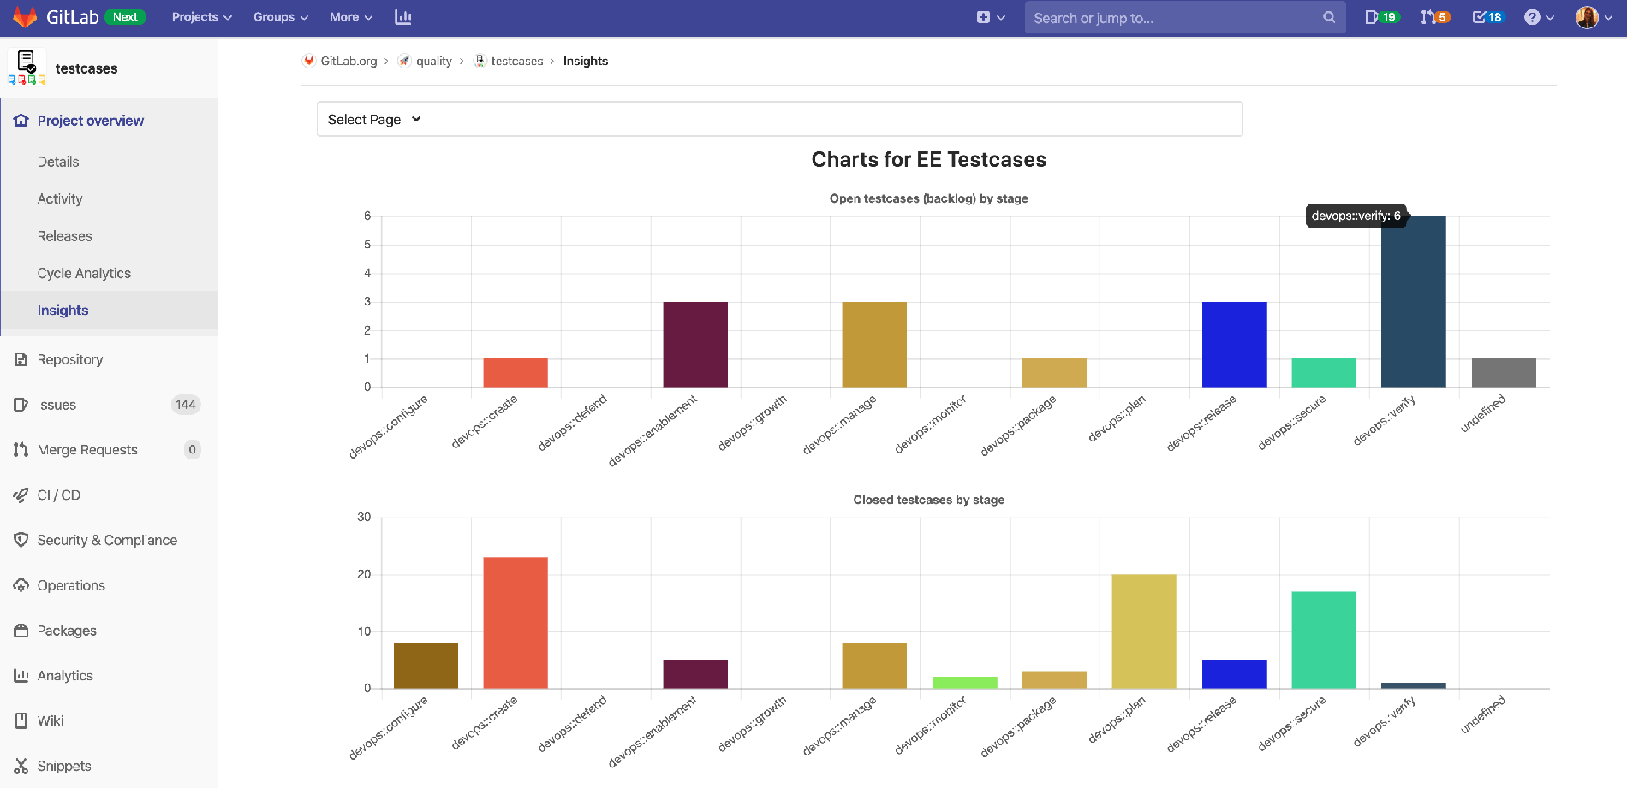
Task: Open the Groups menu
Action: 279,16
